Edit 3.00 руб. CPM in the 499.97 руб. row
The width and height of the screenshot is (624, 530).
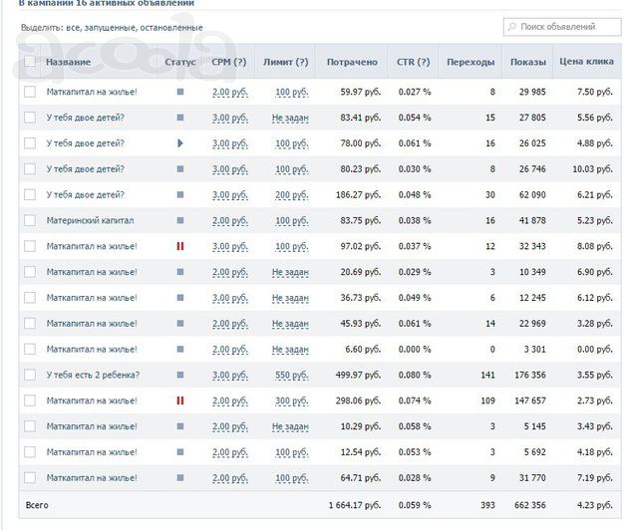click(x=230, y=375)
